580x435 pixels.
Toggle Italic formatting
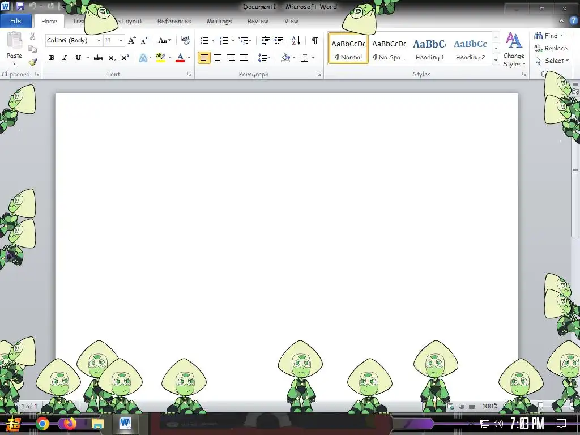pos(65,58)
